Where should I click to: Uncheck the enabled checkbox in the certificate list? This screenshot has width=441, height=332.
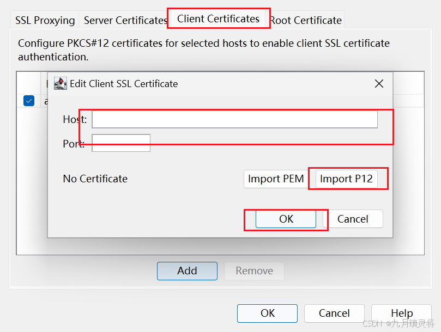point(29,101)
